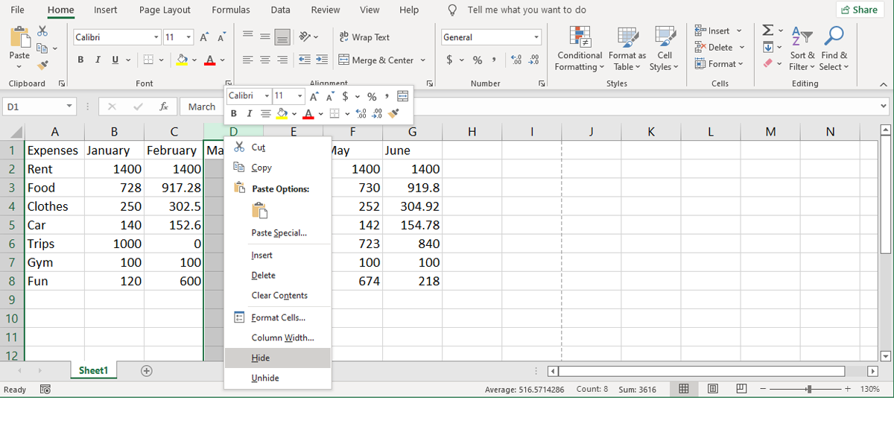Expand Merge & Center options arrow
This screenshot has width=894, height=447.
coord(423,60)
